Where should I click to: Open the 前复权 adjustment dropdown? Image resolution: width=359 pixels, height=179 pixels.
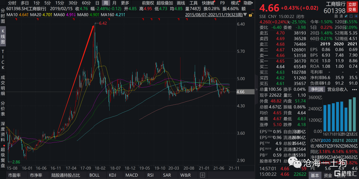(148, 3)
